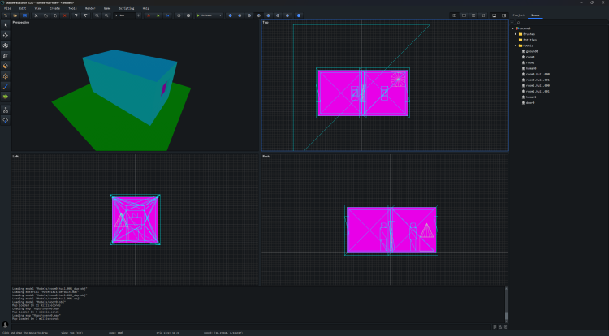Expand the Brushes folder in scene tree
This screenshot has width=609, height=336.
(514, 34)
